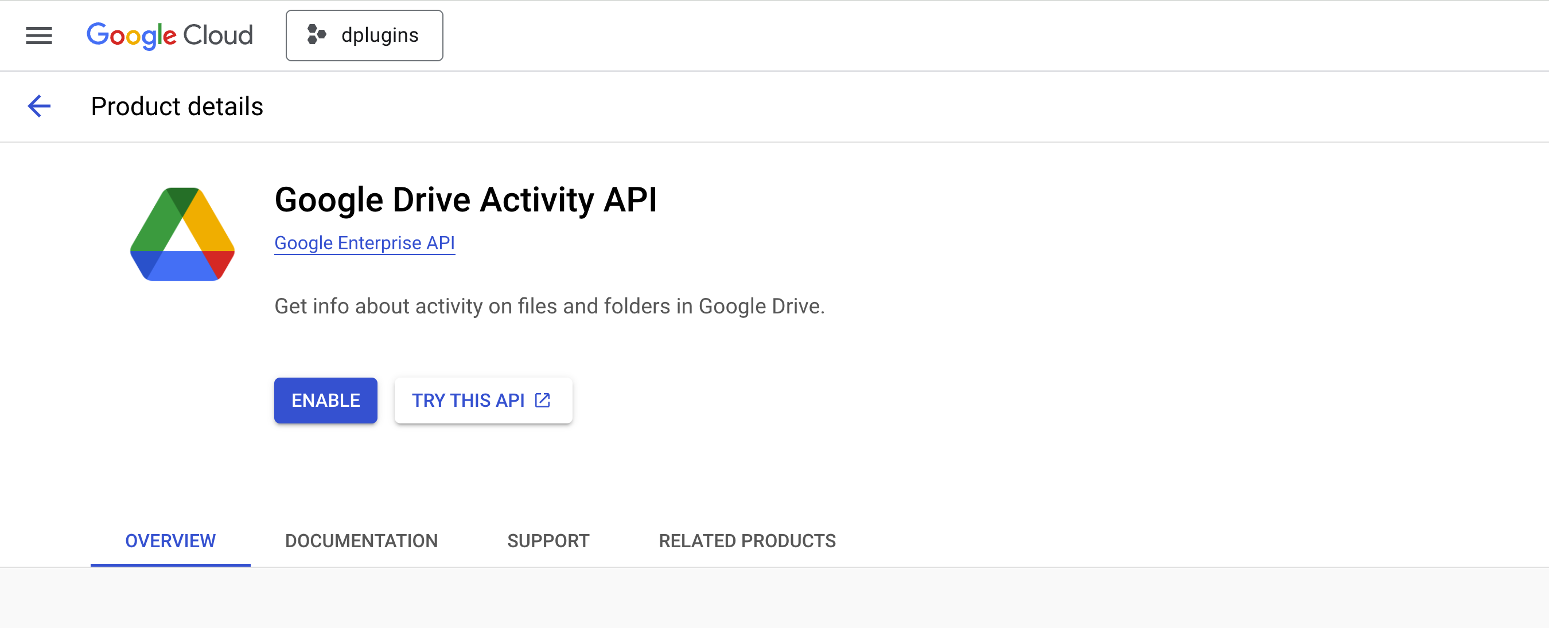This screenshot has width=1549, height=628.
Task: Click the blue ENABLE button
Action: (x=326, y=401)
